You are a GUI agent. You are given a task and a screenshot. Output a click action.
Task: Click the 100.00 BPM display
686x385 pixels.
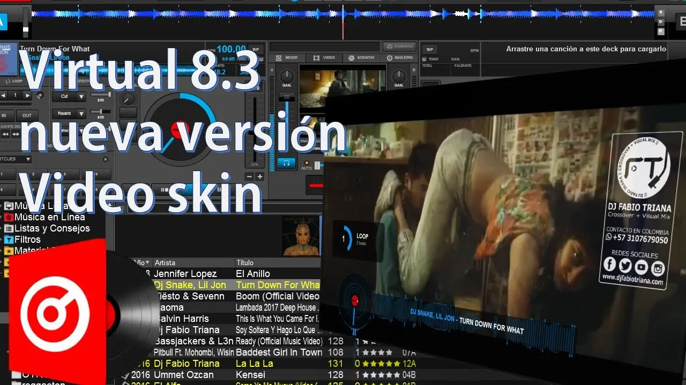[231, 49]
